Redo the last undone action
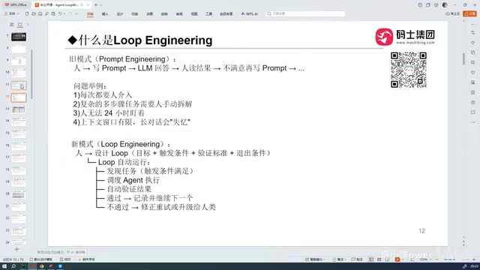 [70, 13]
